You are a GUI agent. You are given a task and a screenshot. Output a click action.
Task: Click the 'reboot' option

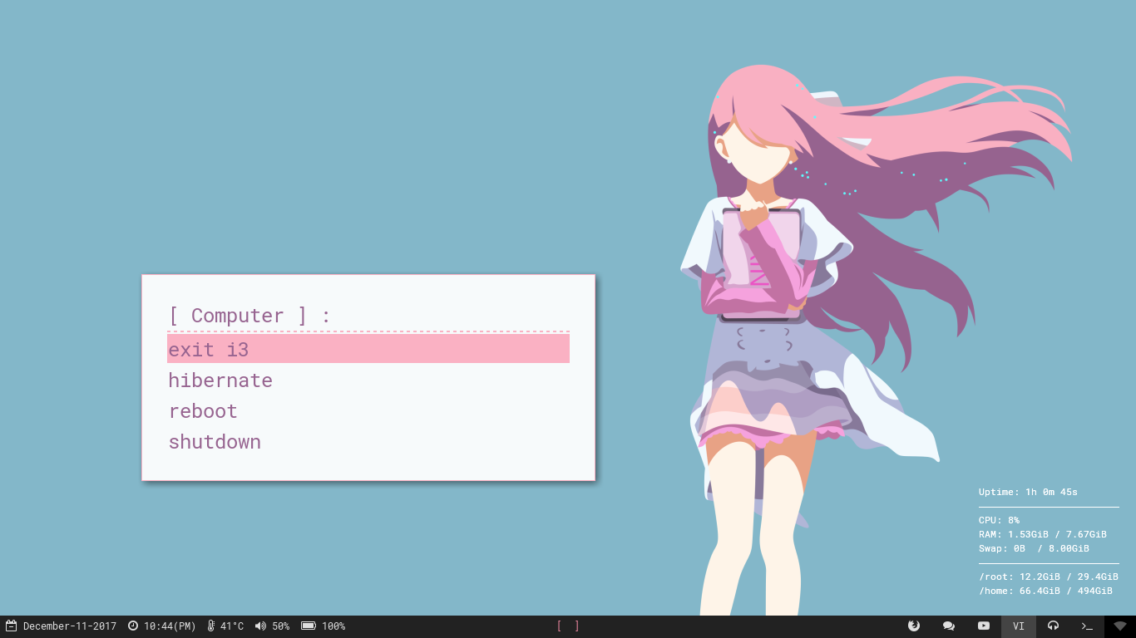click(x=202, y=410)
